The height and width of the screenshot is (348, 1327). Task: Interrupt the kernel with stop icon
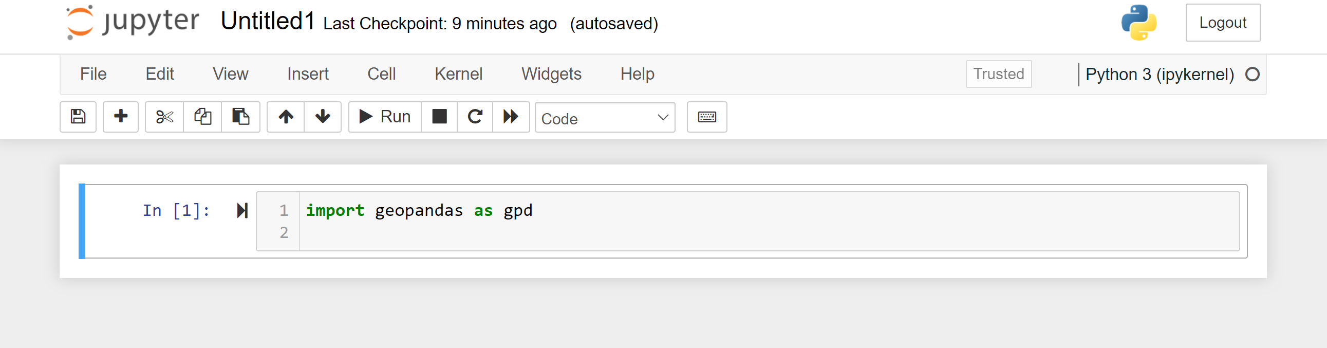pyautogui.click(x=439, y=117)
